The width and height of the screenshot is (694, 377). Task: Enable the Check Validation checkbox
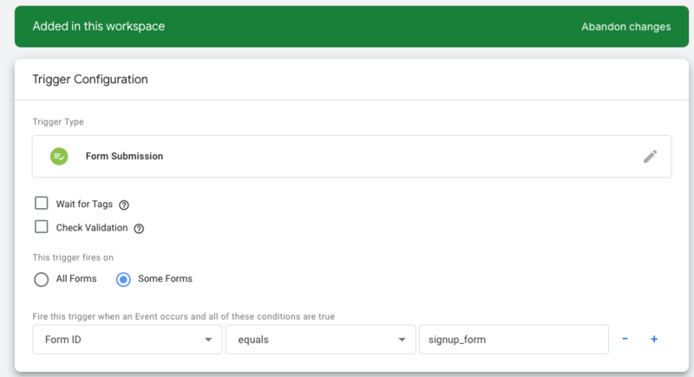coord(41,227)
